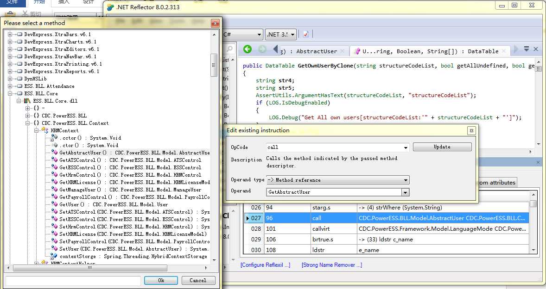
Task: Collapse the ESS.BLL.Core.dll module node
Action: (19, 101)
